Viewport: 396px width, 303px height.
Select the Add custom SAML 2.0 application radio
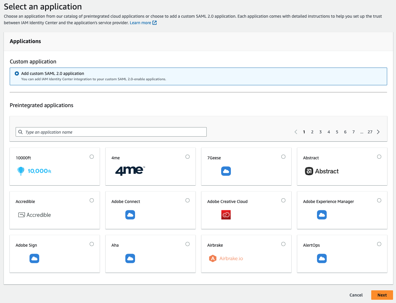click(17, 73)
